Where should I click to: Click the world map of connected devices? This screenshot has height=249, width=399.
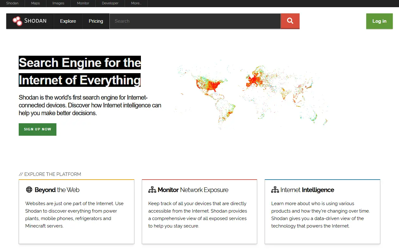click(x=251, y=95)
